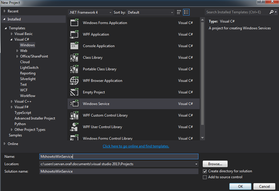The width and height of the screenshot is (279, 191).
Task: Expand the Visual F# node
Action: pos(12,107)
